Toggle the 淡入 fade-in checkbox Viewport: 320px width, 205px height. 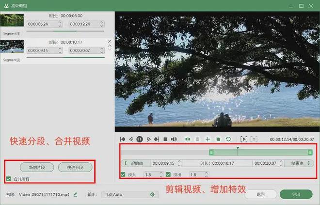123,174
